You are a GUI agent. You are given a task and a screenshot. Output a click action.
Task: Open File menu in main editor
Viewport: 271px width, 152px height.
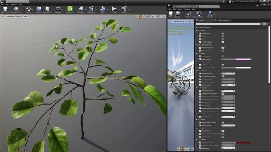point(3,5)
